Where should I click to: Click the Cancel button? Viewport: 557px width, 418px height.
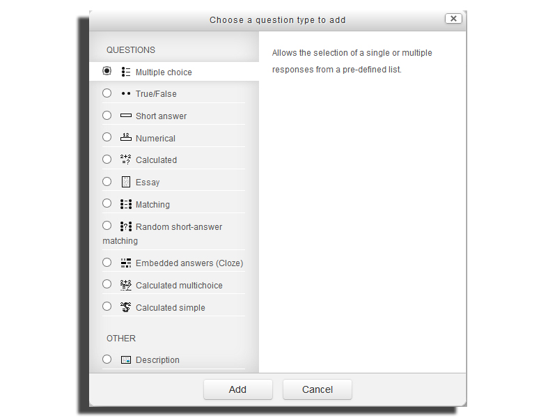point(317,389)
